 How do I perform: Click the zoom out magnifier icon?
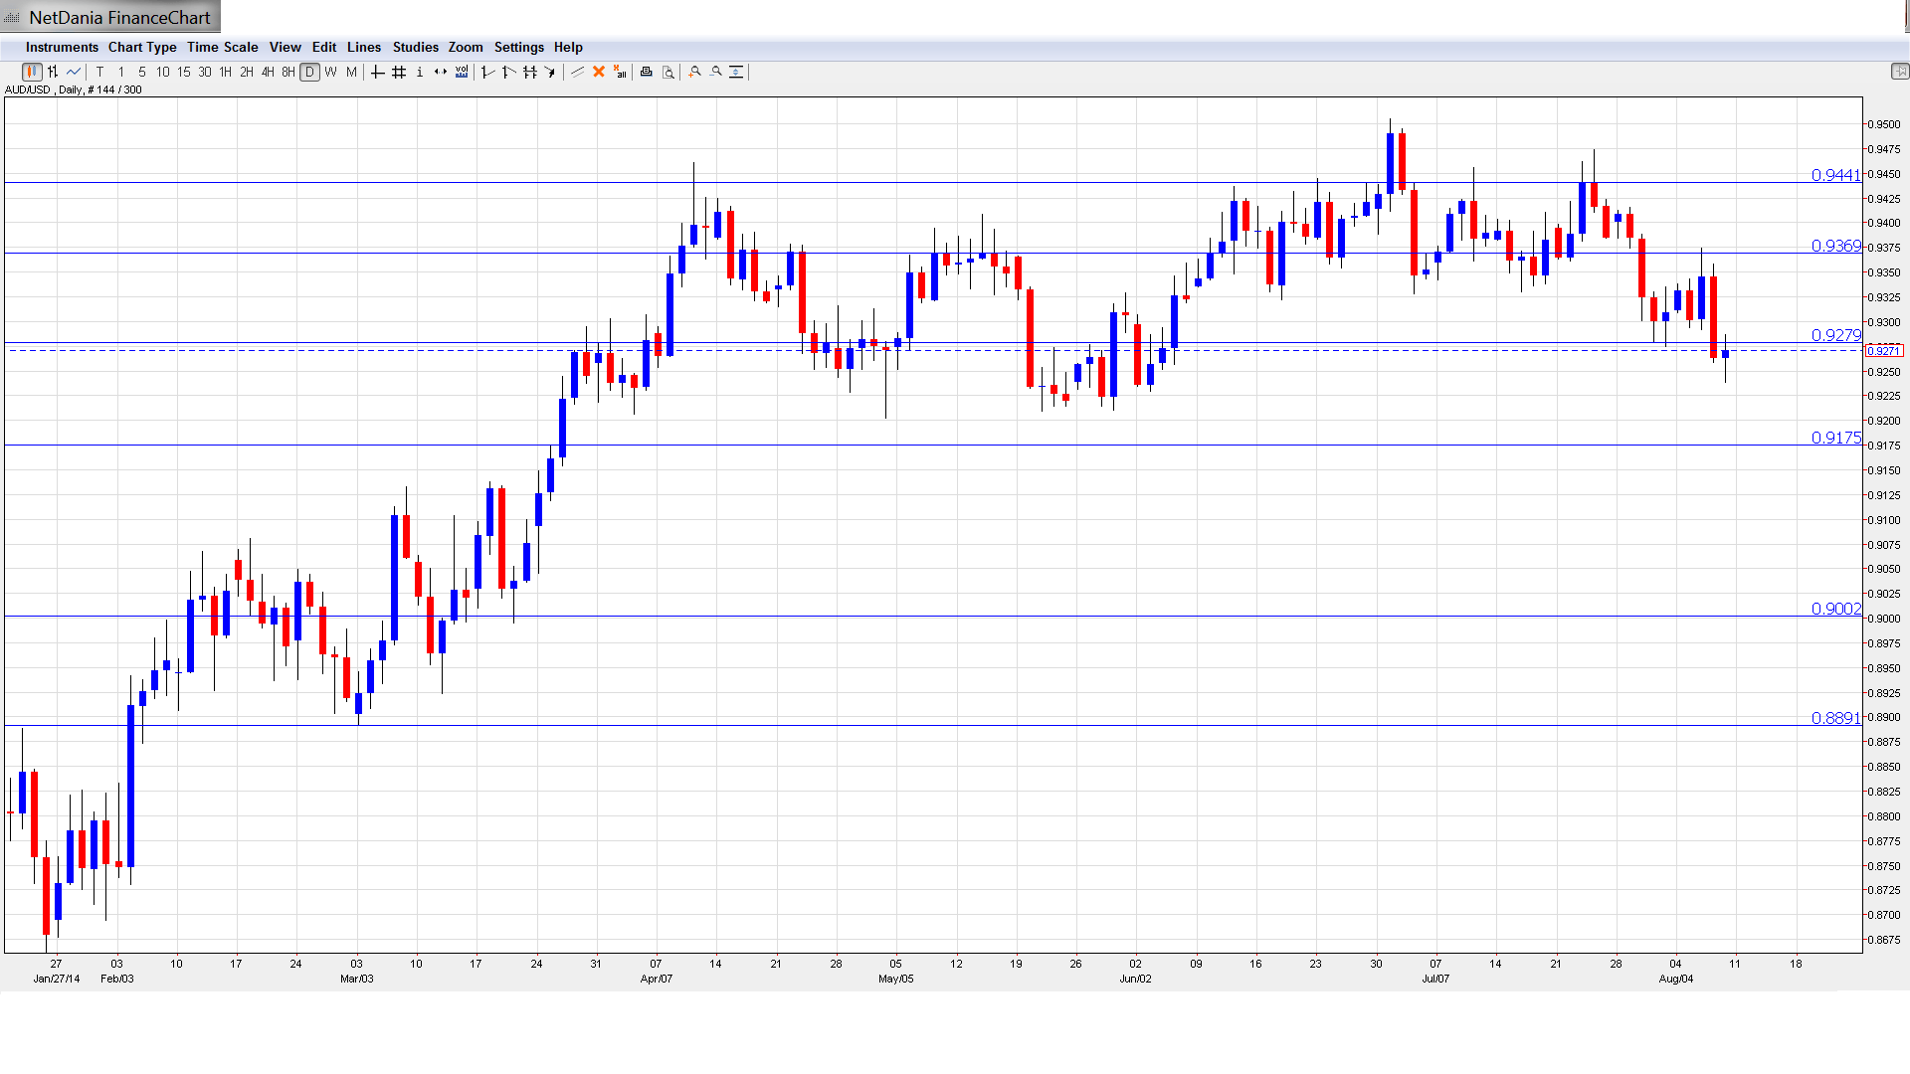point(716,72)
